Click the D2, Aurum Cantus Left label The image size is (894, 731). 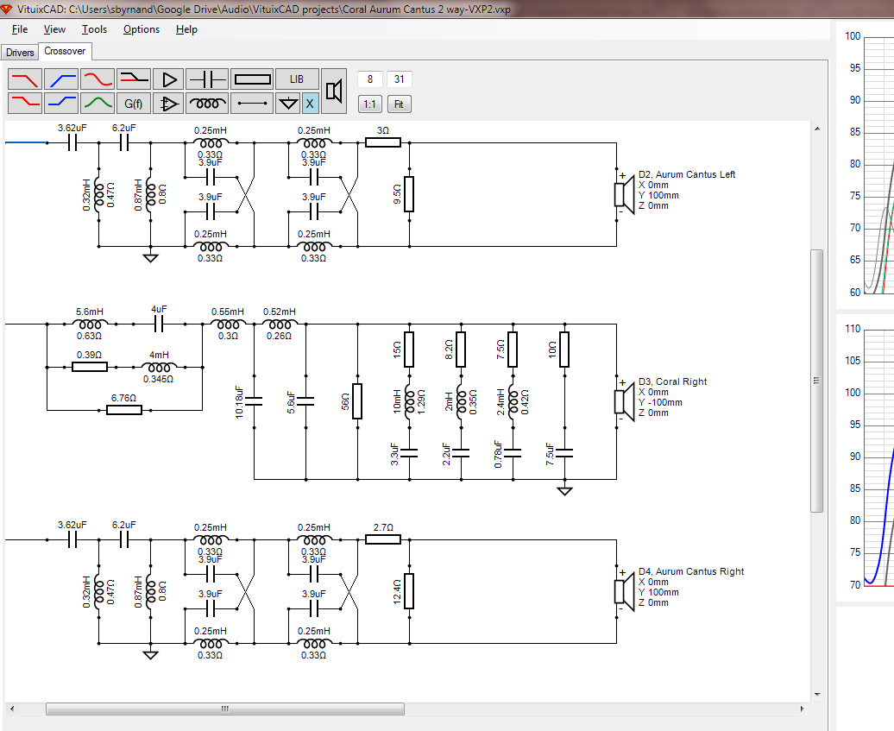point(687,174)
